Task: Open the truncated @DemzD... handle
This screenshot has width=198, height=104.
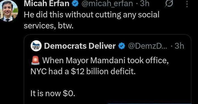Action: (x=147, y=46)
